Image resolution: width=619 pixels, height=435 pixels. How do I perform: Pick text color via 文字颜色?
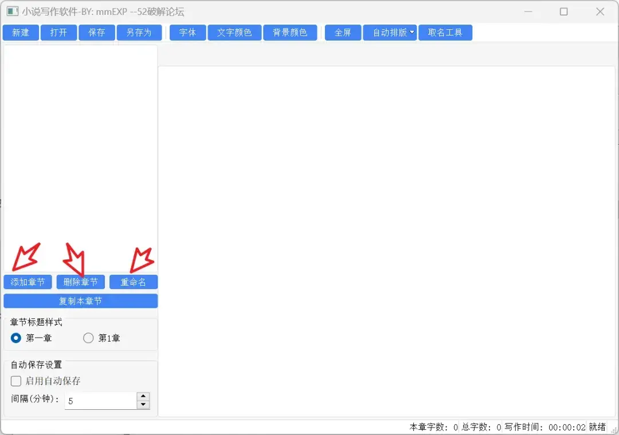(x=234, y=33)
